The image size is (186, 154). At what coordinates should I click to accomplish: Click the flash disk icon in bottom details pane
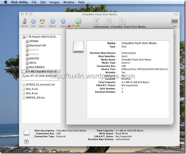click(27, 132)
